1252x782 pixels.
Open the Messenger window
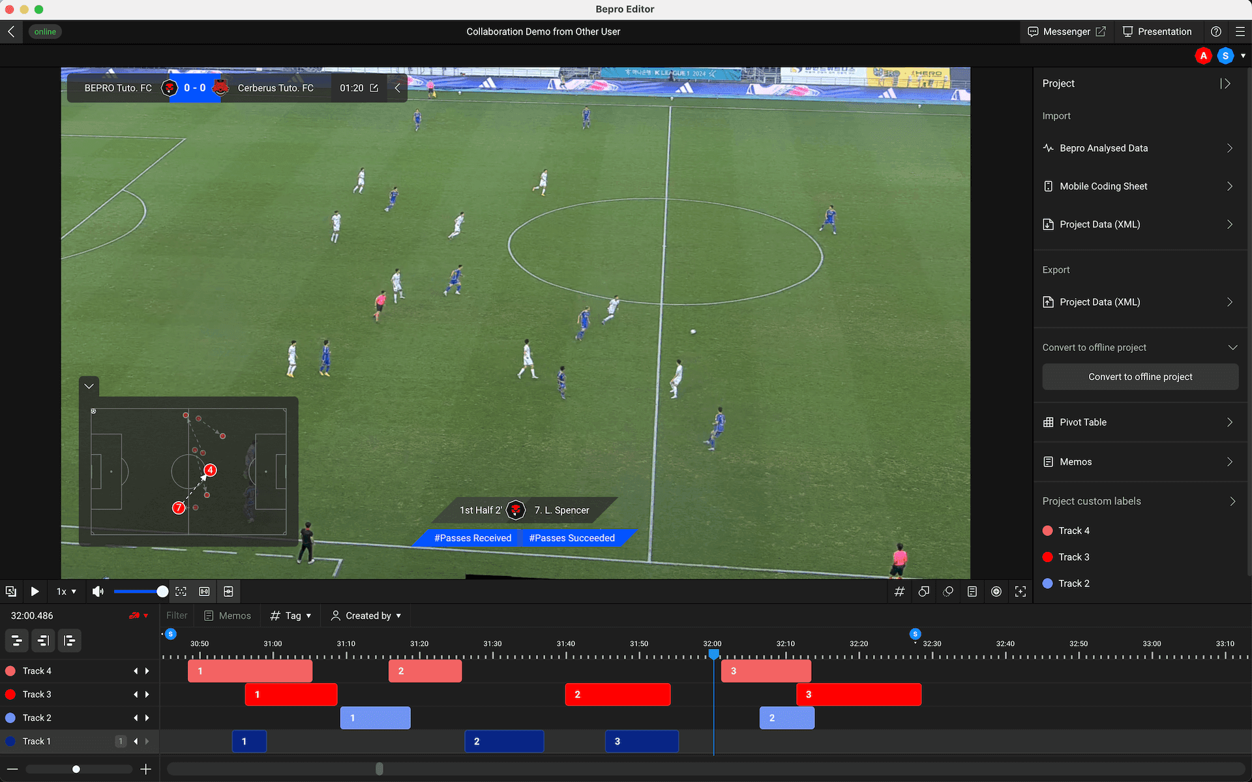pyautogui.click(x=1066, y=31)
